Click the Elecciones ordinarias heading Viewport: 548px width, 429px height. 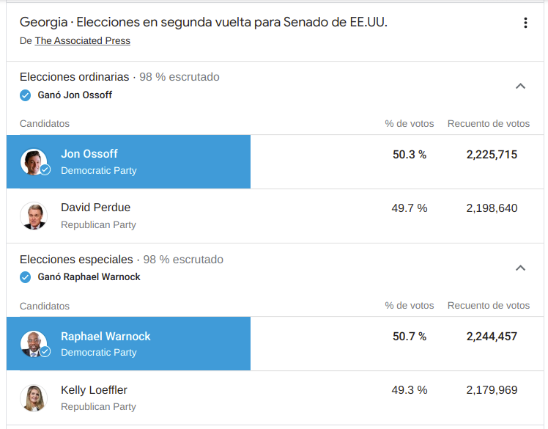point(74,77)
